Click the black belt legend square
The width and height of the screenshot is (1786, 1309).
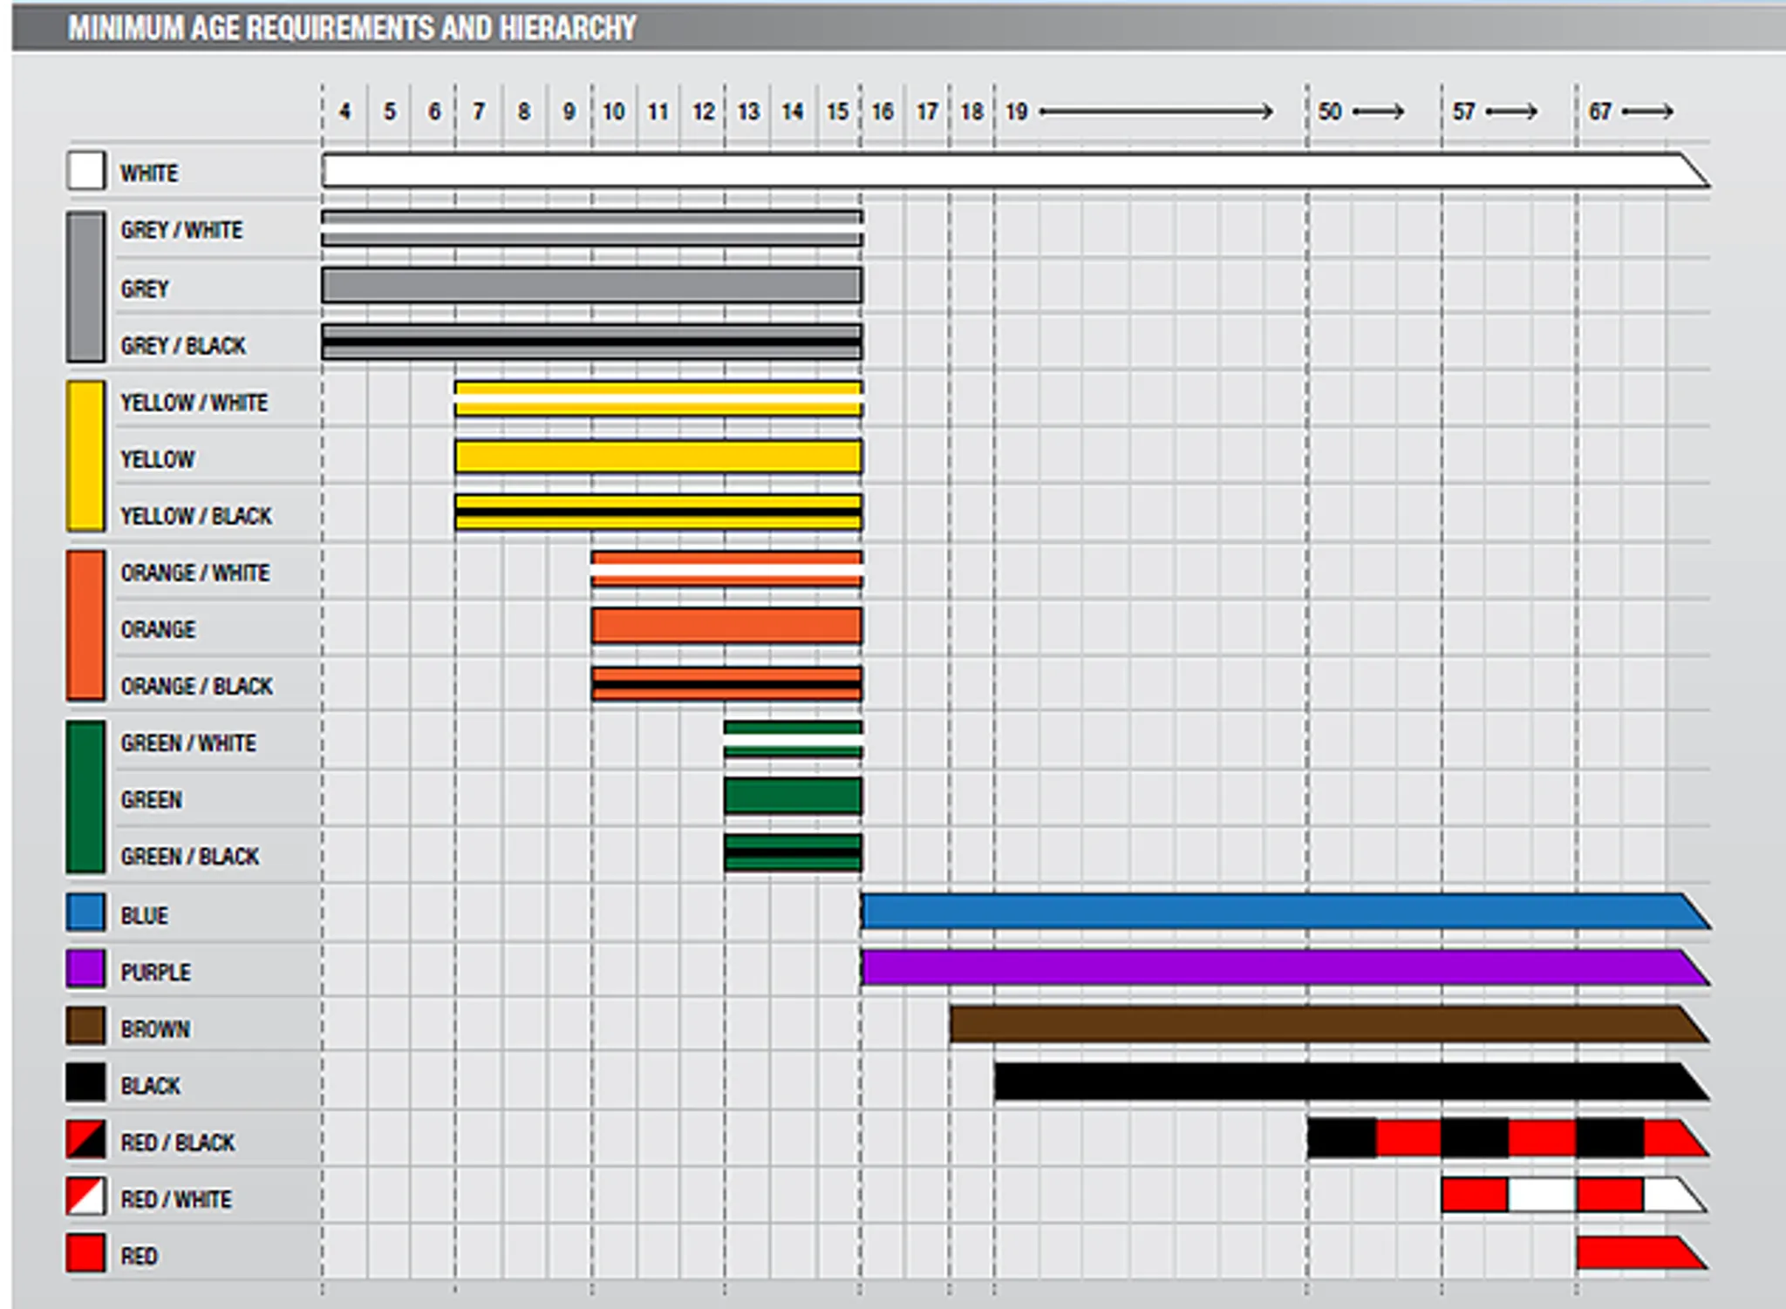pyautogui.click(x=85, y=1082)
